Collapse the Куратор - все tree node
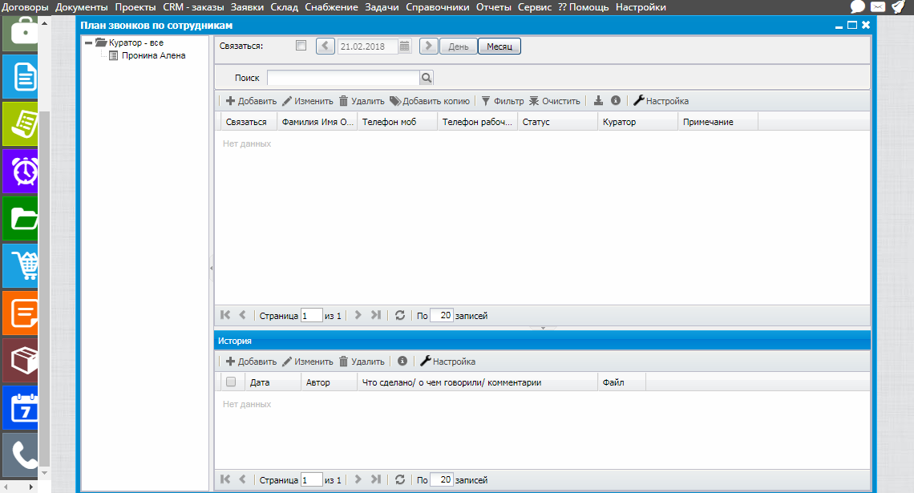914x493 pixels. [x=89, y=42]
